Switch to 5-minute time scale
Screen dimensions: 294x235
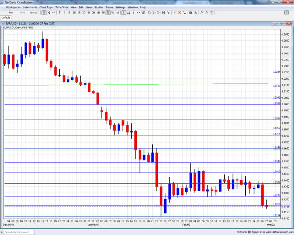pyautogui.click(x=69, y=13)
